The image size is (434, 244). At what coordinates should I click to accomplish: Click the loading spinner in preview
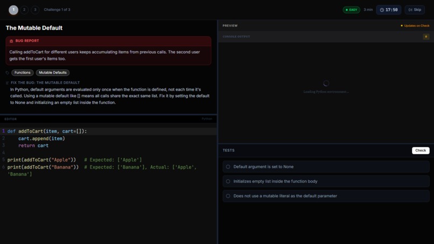click(x=326, y=83)
